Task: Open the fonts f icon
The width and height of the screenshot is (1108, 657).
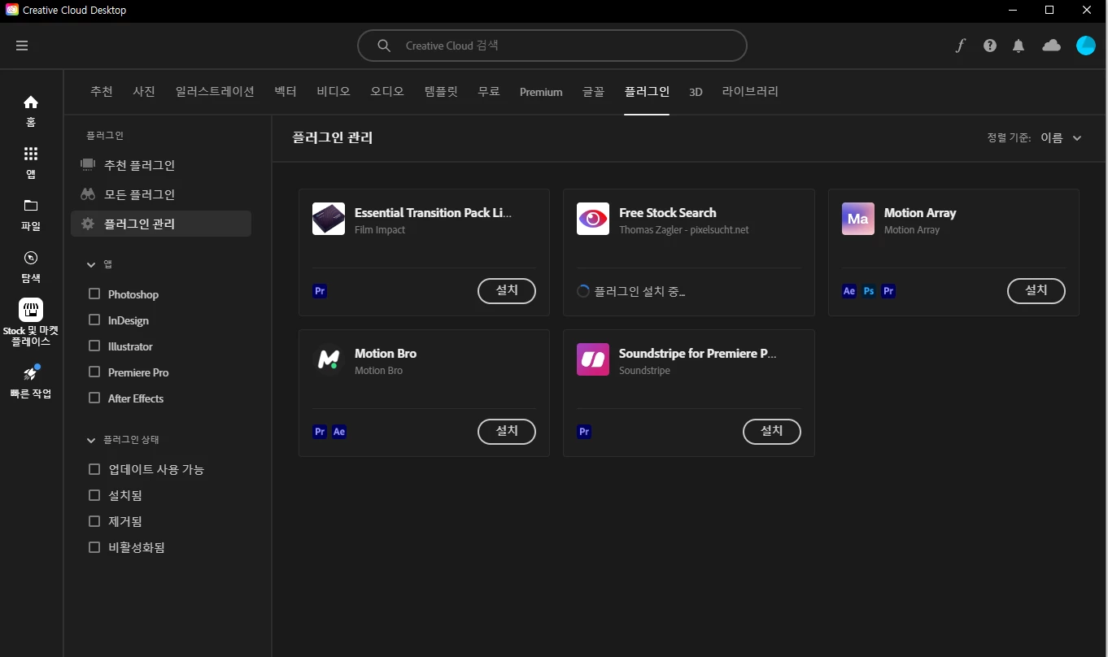Action: (x=960, y=46)
